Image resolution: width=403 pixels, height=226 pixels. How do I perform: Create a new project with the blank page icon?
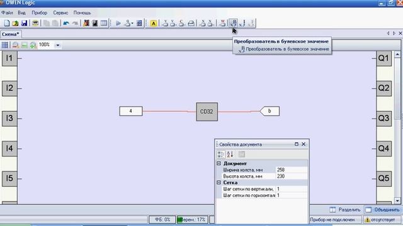[x=7, y=23]
